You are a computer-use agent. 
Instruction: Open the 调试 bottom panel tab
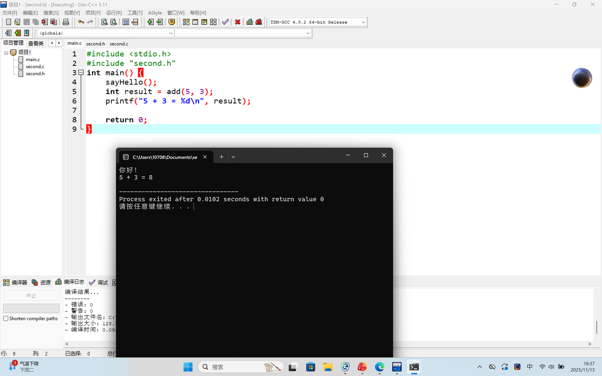tap(99, 282)
